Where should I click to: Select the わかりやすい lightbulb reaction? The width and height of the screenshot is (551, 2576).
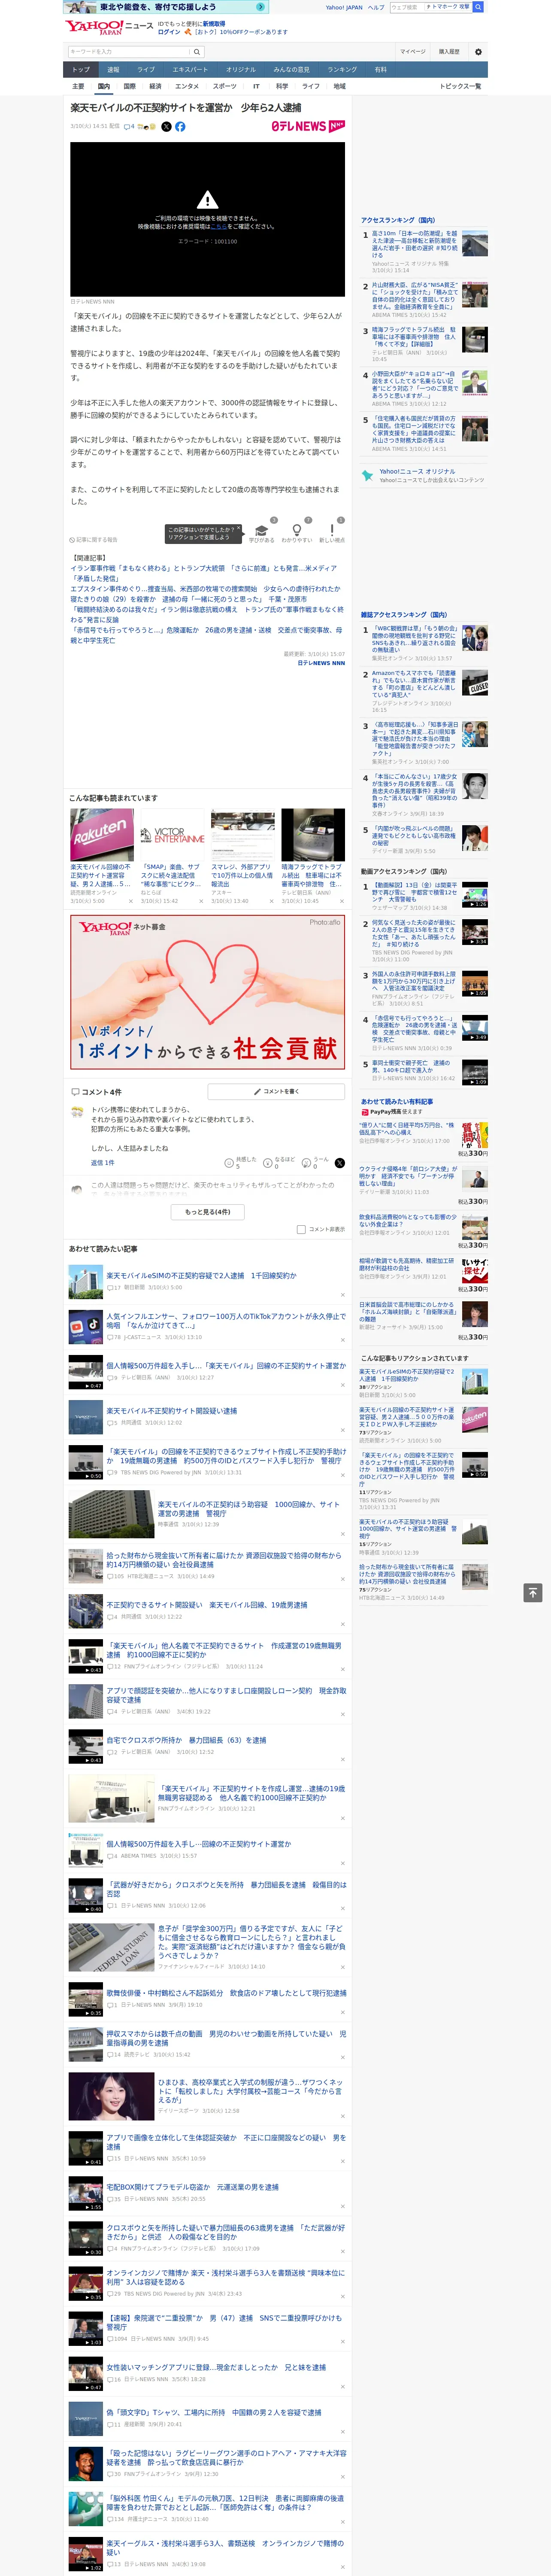tap(296, 531)
